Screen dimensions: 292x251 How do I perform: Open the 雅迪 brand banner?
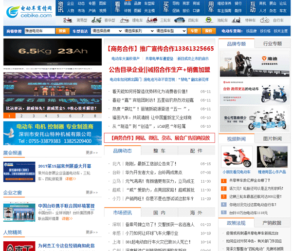[255, 63]
